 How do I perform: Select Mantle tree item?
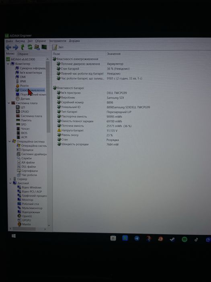(x=25, y=224)
